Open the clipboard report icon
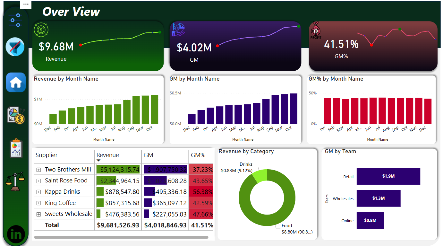Screen dimensions: 443x247 16,149
